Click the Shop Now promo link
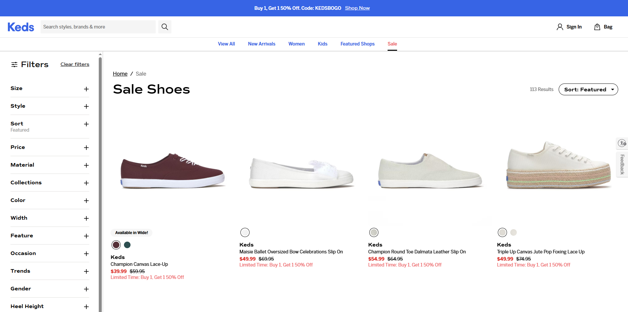The width and height of the screenshot is (628, 312). pyautogui.click(x=357, y=8)
